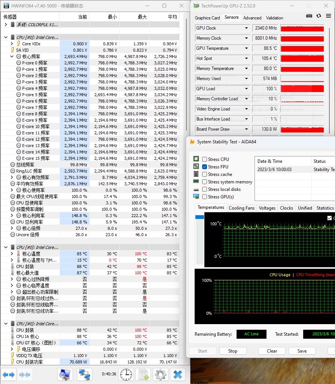Expand Core VIDs tree node
Image resolution: width=335 pixels, height=384 pixels.
click(12, 43)
